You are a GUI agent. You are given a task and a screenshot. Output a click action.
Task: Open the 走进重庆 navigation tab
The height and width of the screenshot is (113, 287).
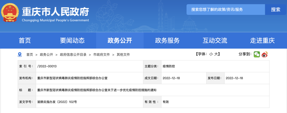coord(263,40)
